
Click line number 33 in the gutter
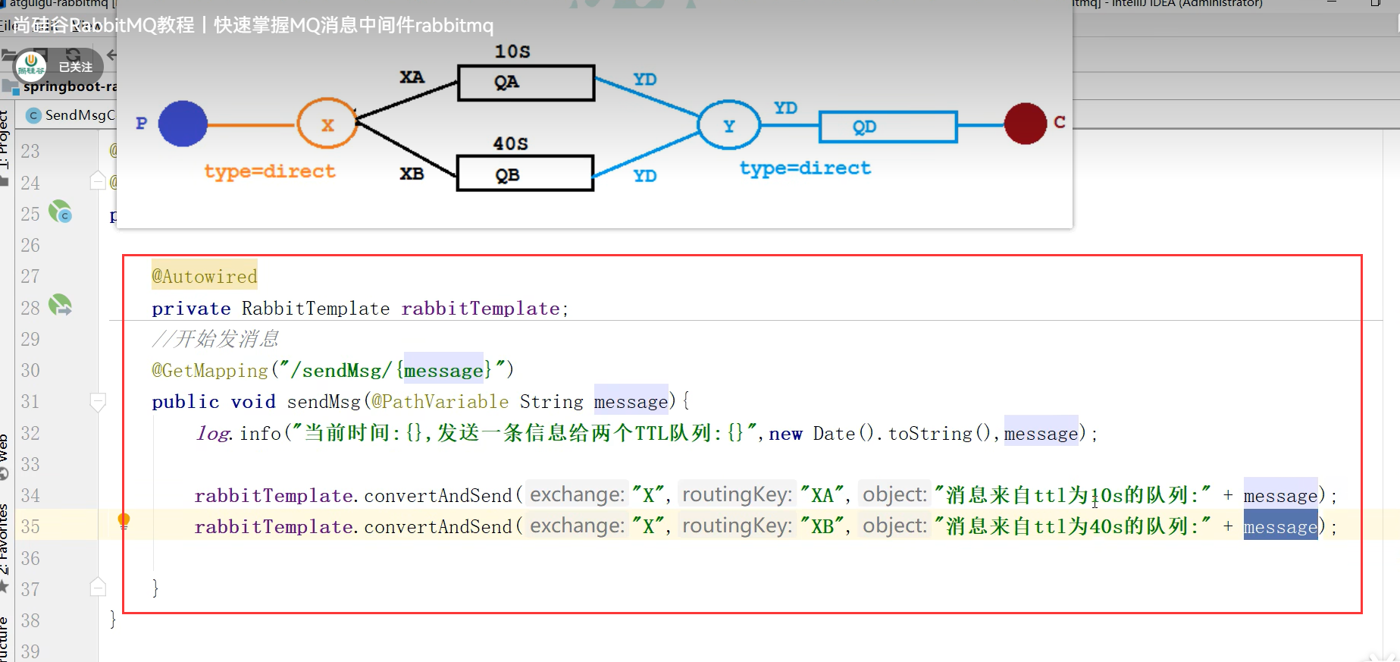click(30, 464)
